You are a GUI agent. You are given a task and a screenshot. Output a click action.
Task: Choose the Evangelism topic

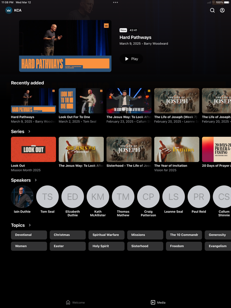[218, 246]
